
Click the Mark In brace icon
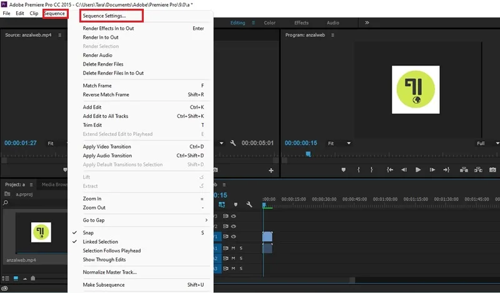pyautogui.click(x=358, y=170)
